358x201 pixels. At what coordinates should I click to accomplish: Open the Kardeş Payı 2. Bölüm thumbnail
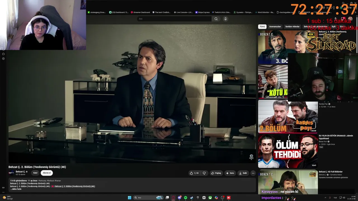click(288, 116)
